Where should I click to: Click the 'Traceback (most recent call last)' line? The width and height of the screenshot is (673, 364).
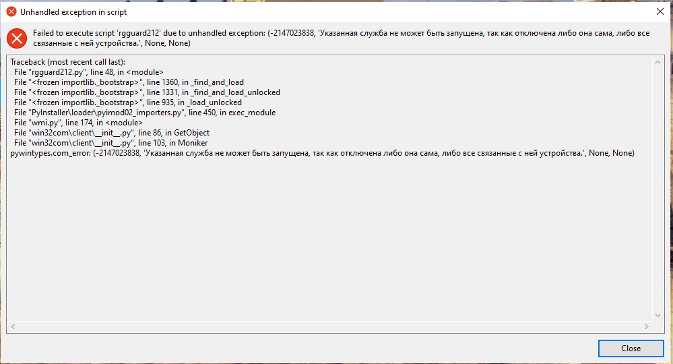pos(67,62)
